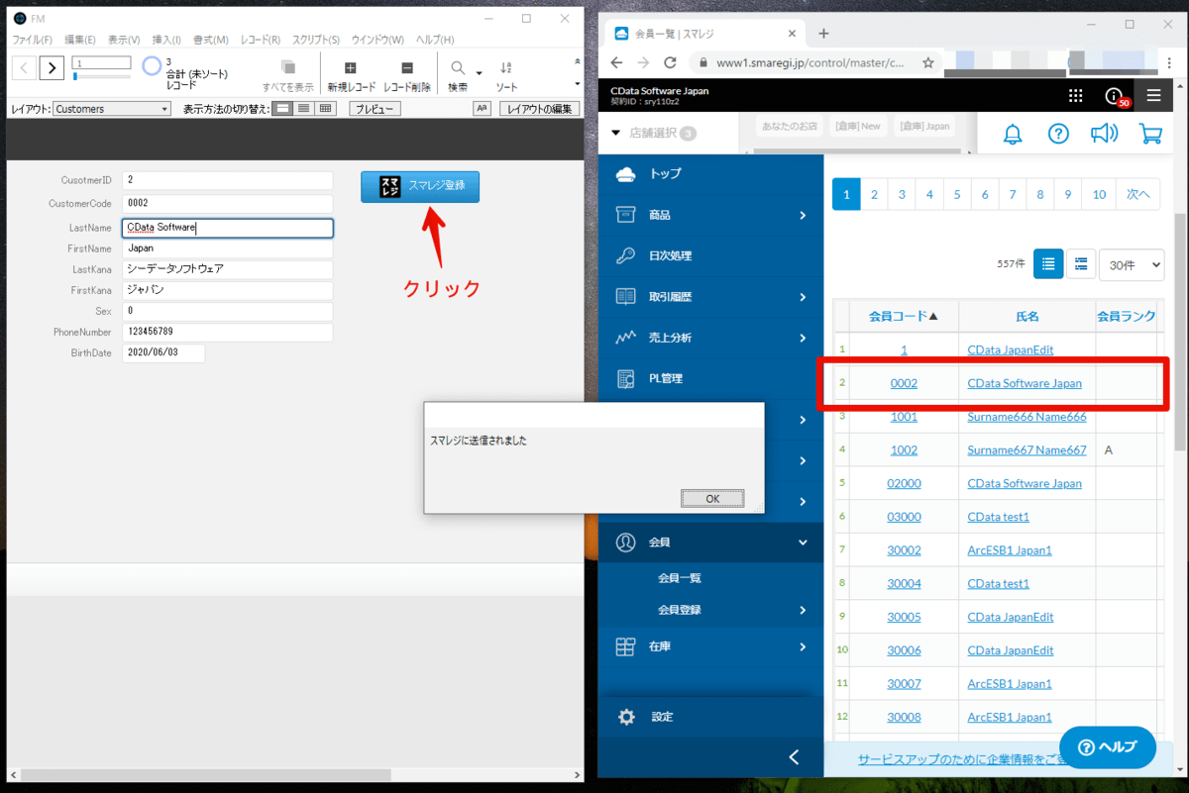Image resolution: width=1189 pixels, height=793 pixels.
Task: Select the detailed list display icon in Smaregi
Action: pyautogui.click(x=1080, y=264)
